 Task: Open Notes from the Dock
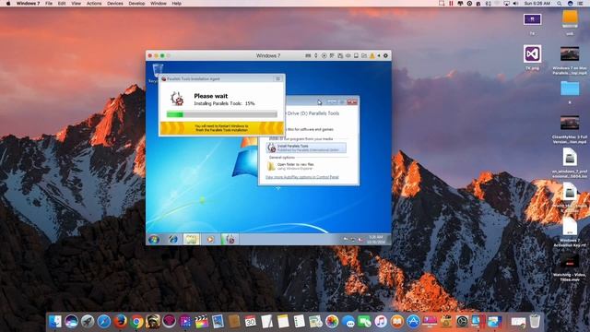[283, 322]
